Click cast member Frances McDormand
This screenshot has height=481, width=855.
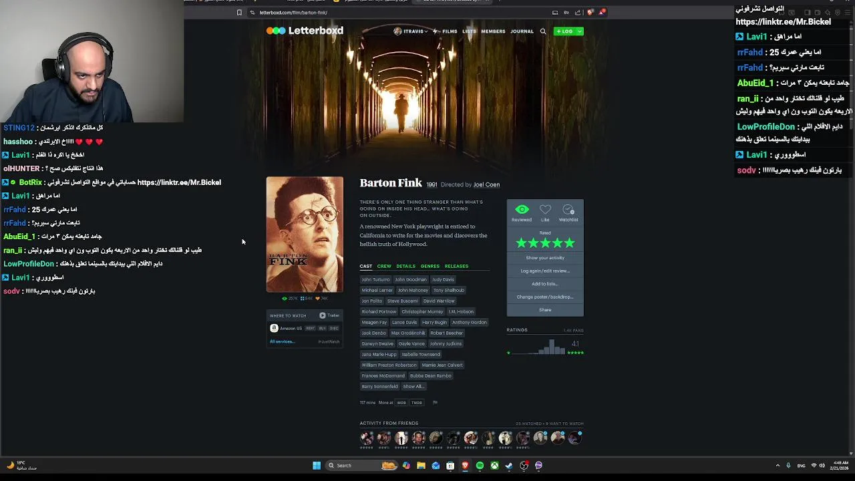[383, 375]
